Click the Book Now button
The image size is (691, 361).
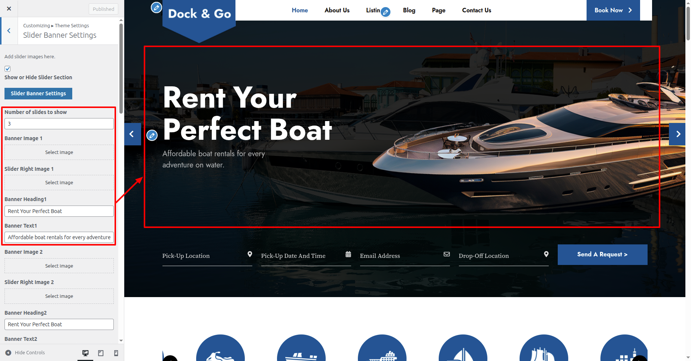[x=613, y=10]
